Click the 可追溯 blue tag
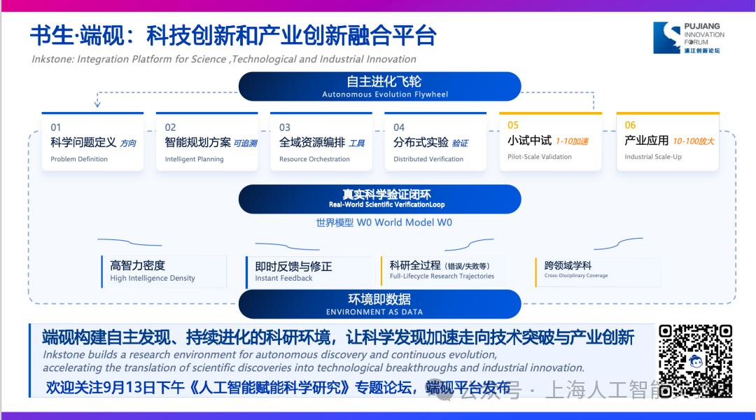The width and height of the screenshot is (756, 420). (x=246, y=143)
